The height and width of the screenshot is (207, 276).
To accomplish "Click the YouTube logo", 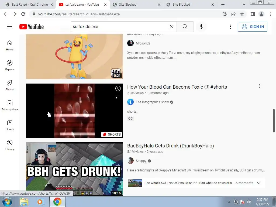I will [x=32, y=27].
